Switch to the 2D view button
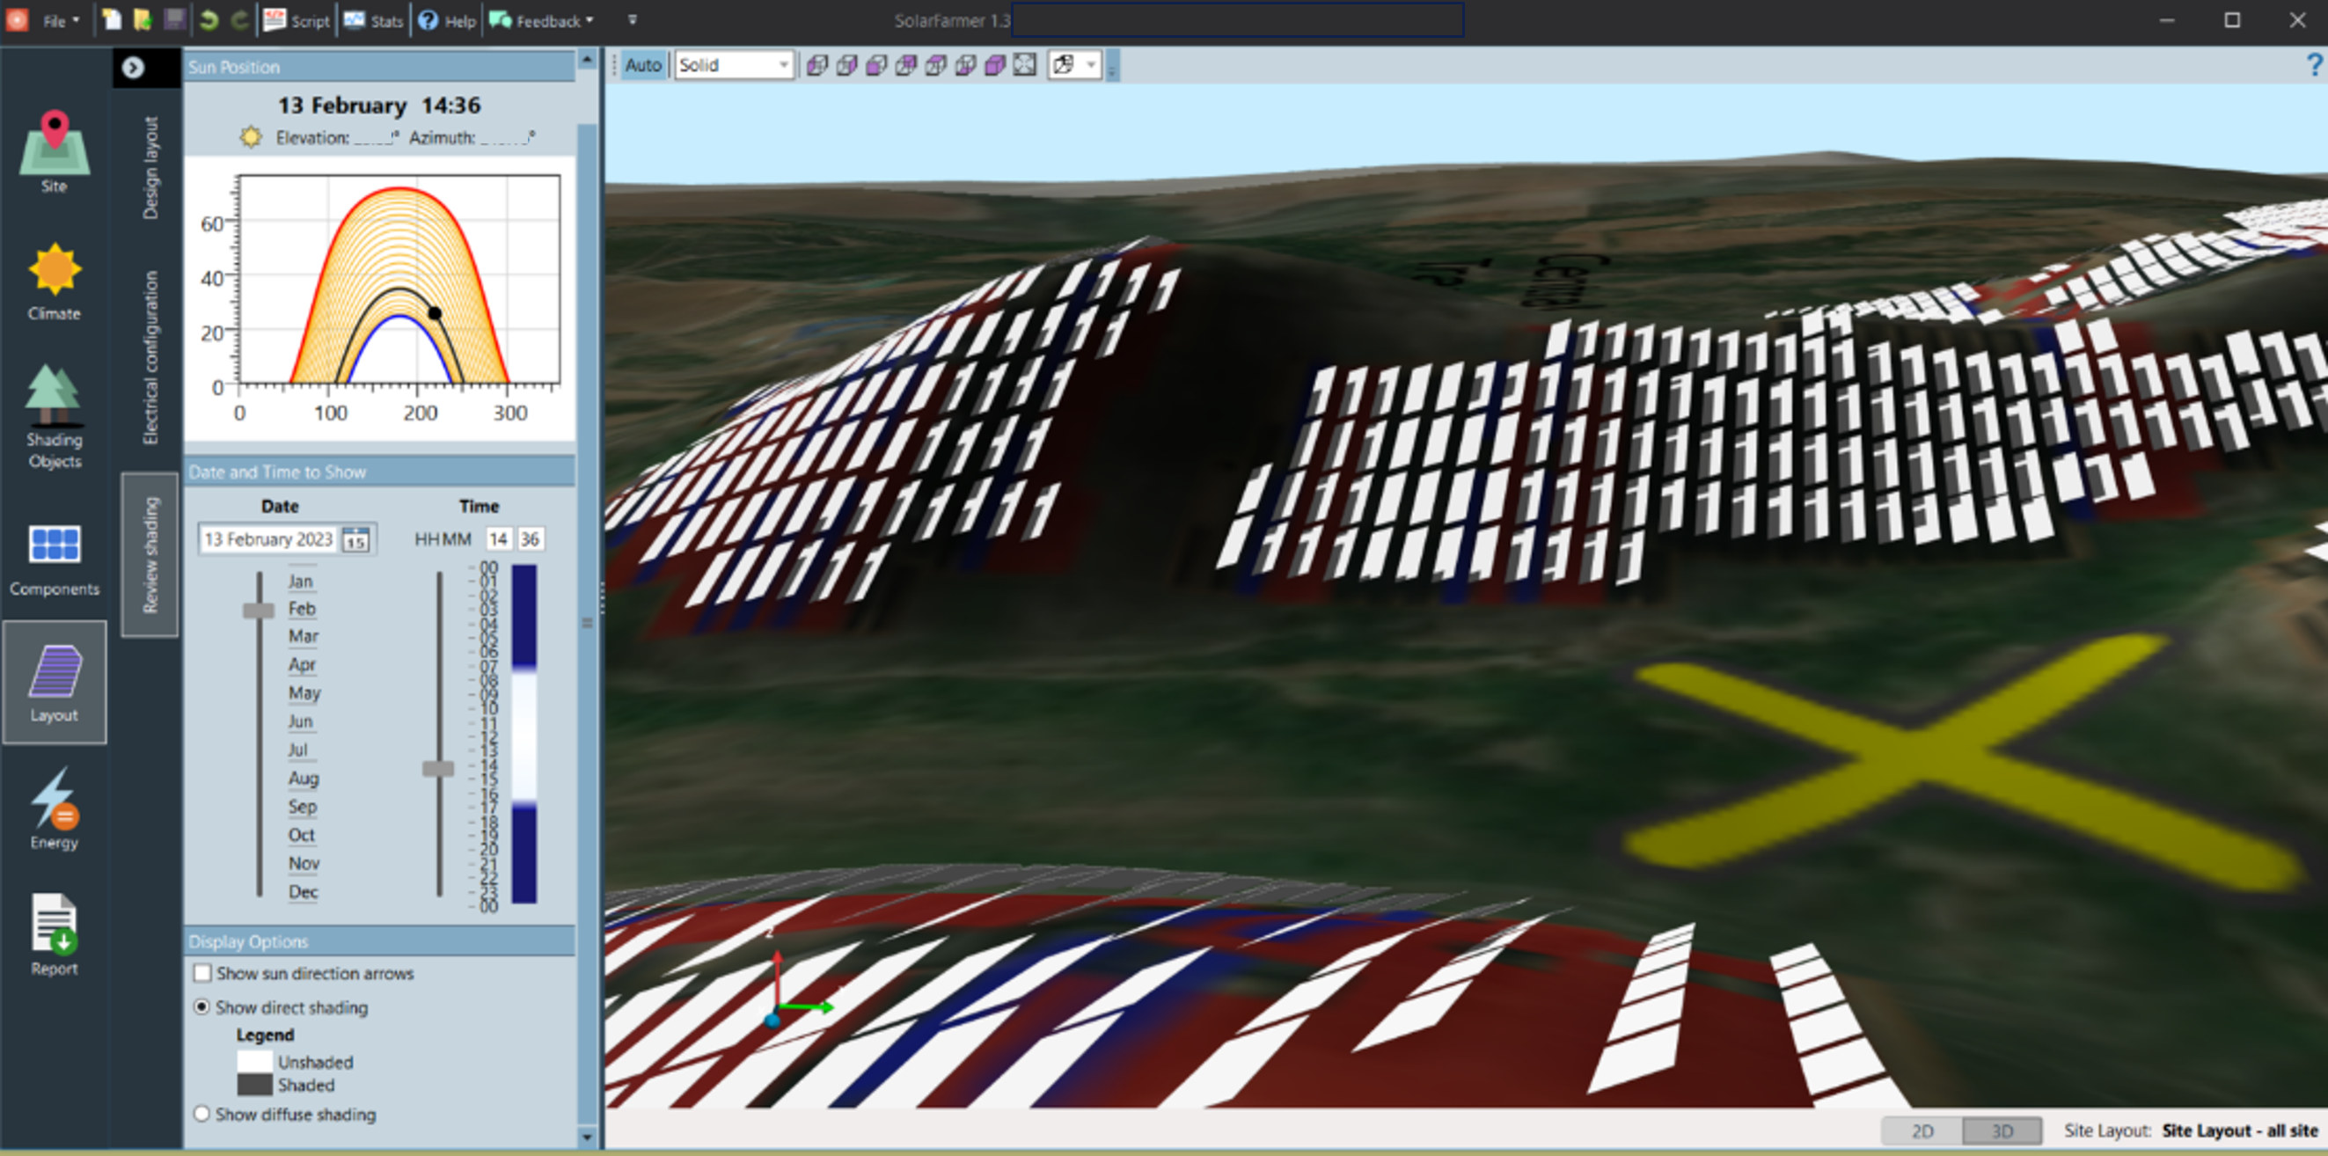 [x=1922, y=1130]
